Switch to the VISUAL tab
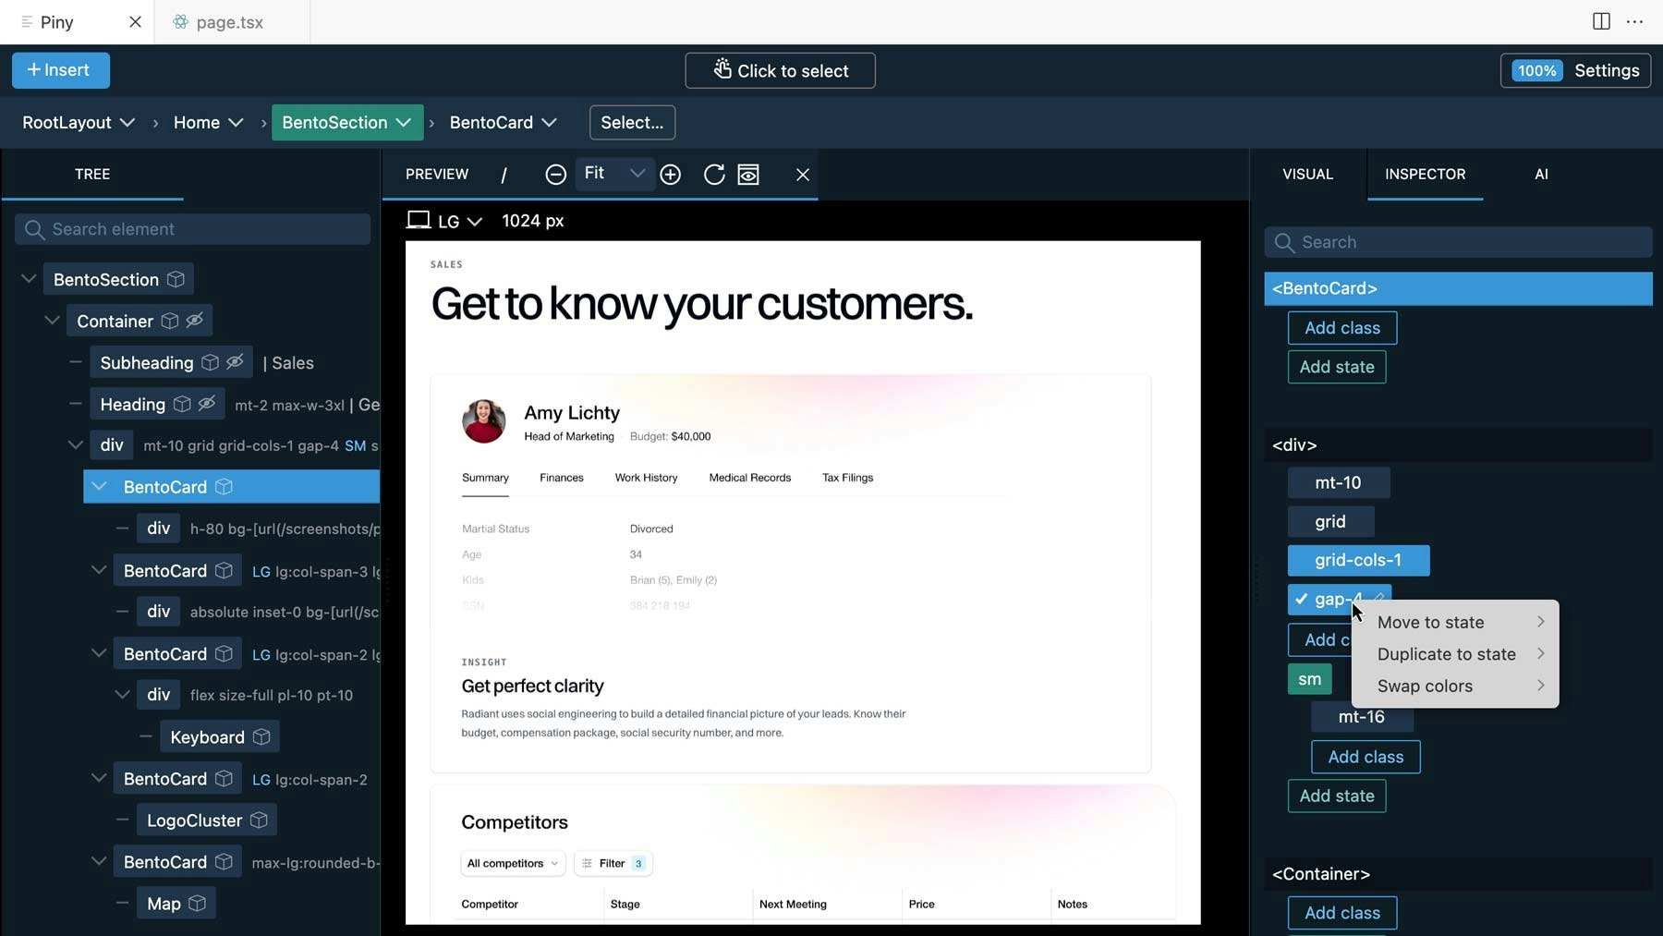This screenshot has width=1663, height=936. 1307,174
